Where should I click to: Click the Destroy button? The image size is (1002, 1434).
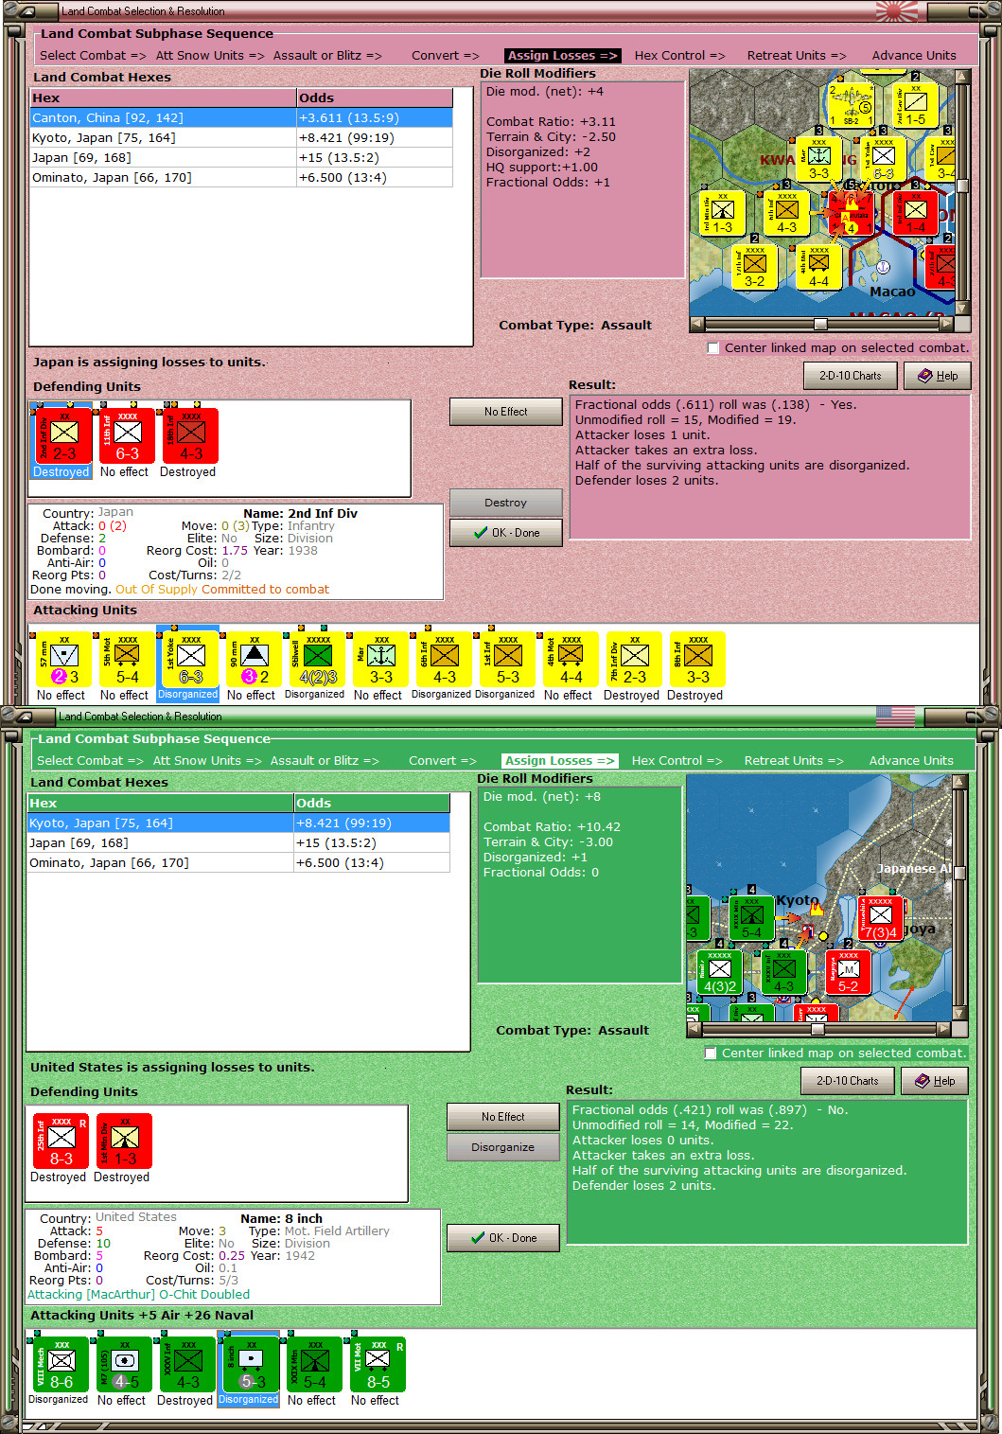[x=506, y=503]
